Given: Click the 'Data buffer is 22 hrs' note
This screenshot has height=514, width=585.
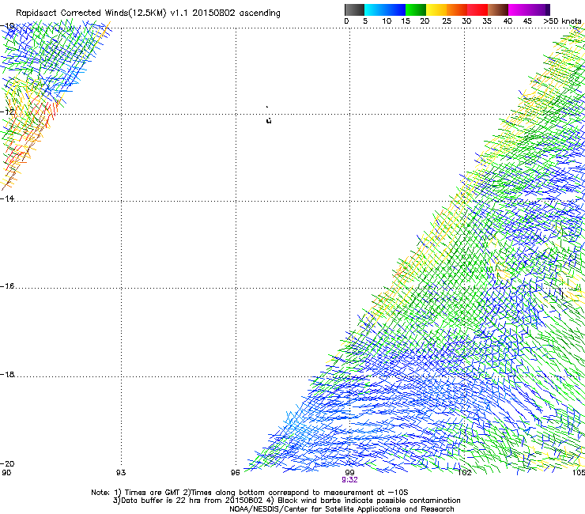Looking at the screenshot, I should [286, 501].
